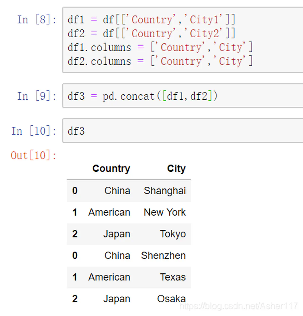This screenshot has width=303, height=316.
Task: Click the df1.columns assignment line
Action: point(160,47)
